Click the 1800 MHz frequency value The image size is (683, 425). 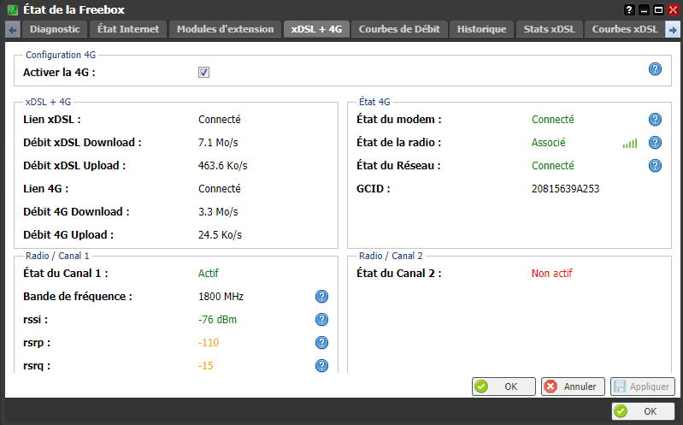tap(221, 297)
